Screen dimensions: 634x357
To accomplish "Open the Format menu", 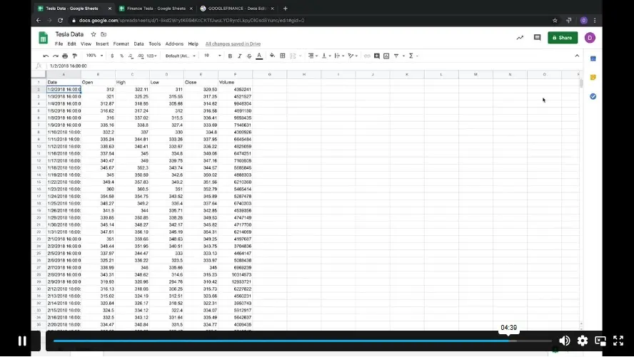I will click(121, 44).
